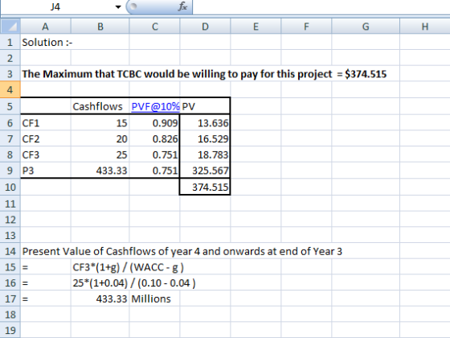Click the equals sign in row 16
The width and height of the screenshot is (450, 338).
(25, 283)
